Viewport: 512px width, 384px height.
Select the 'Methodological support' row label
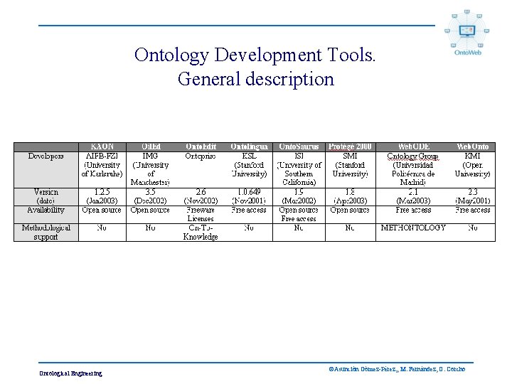(46, 233)
